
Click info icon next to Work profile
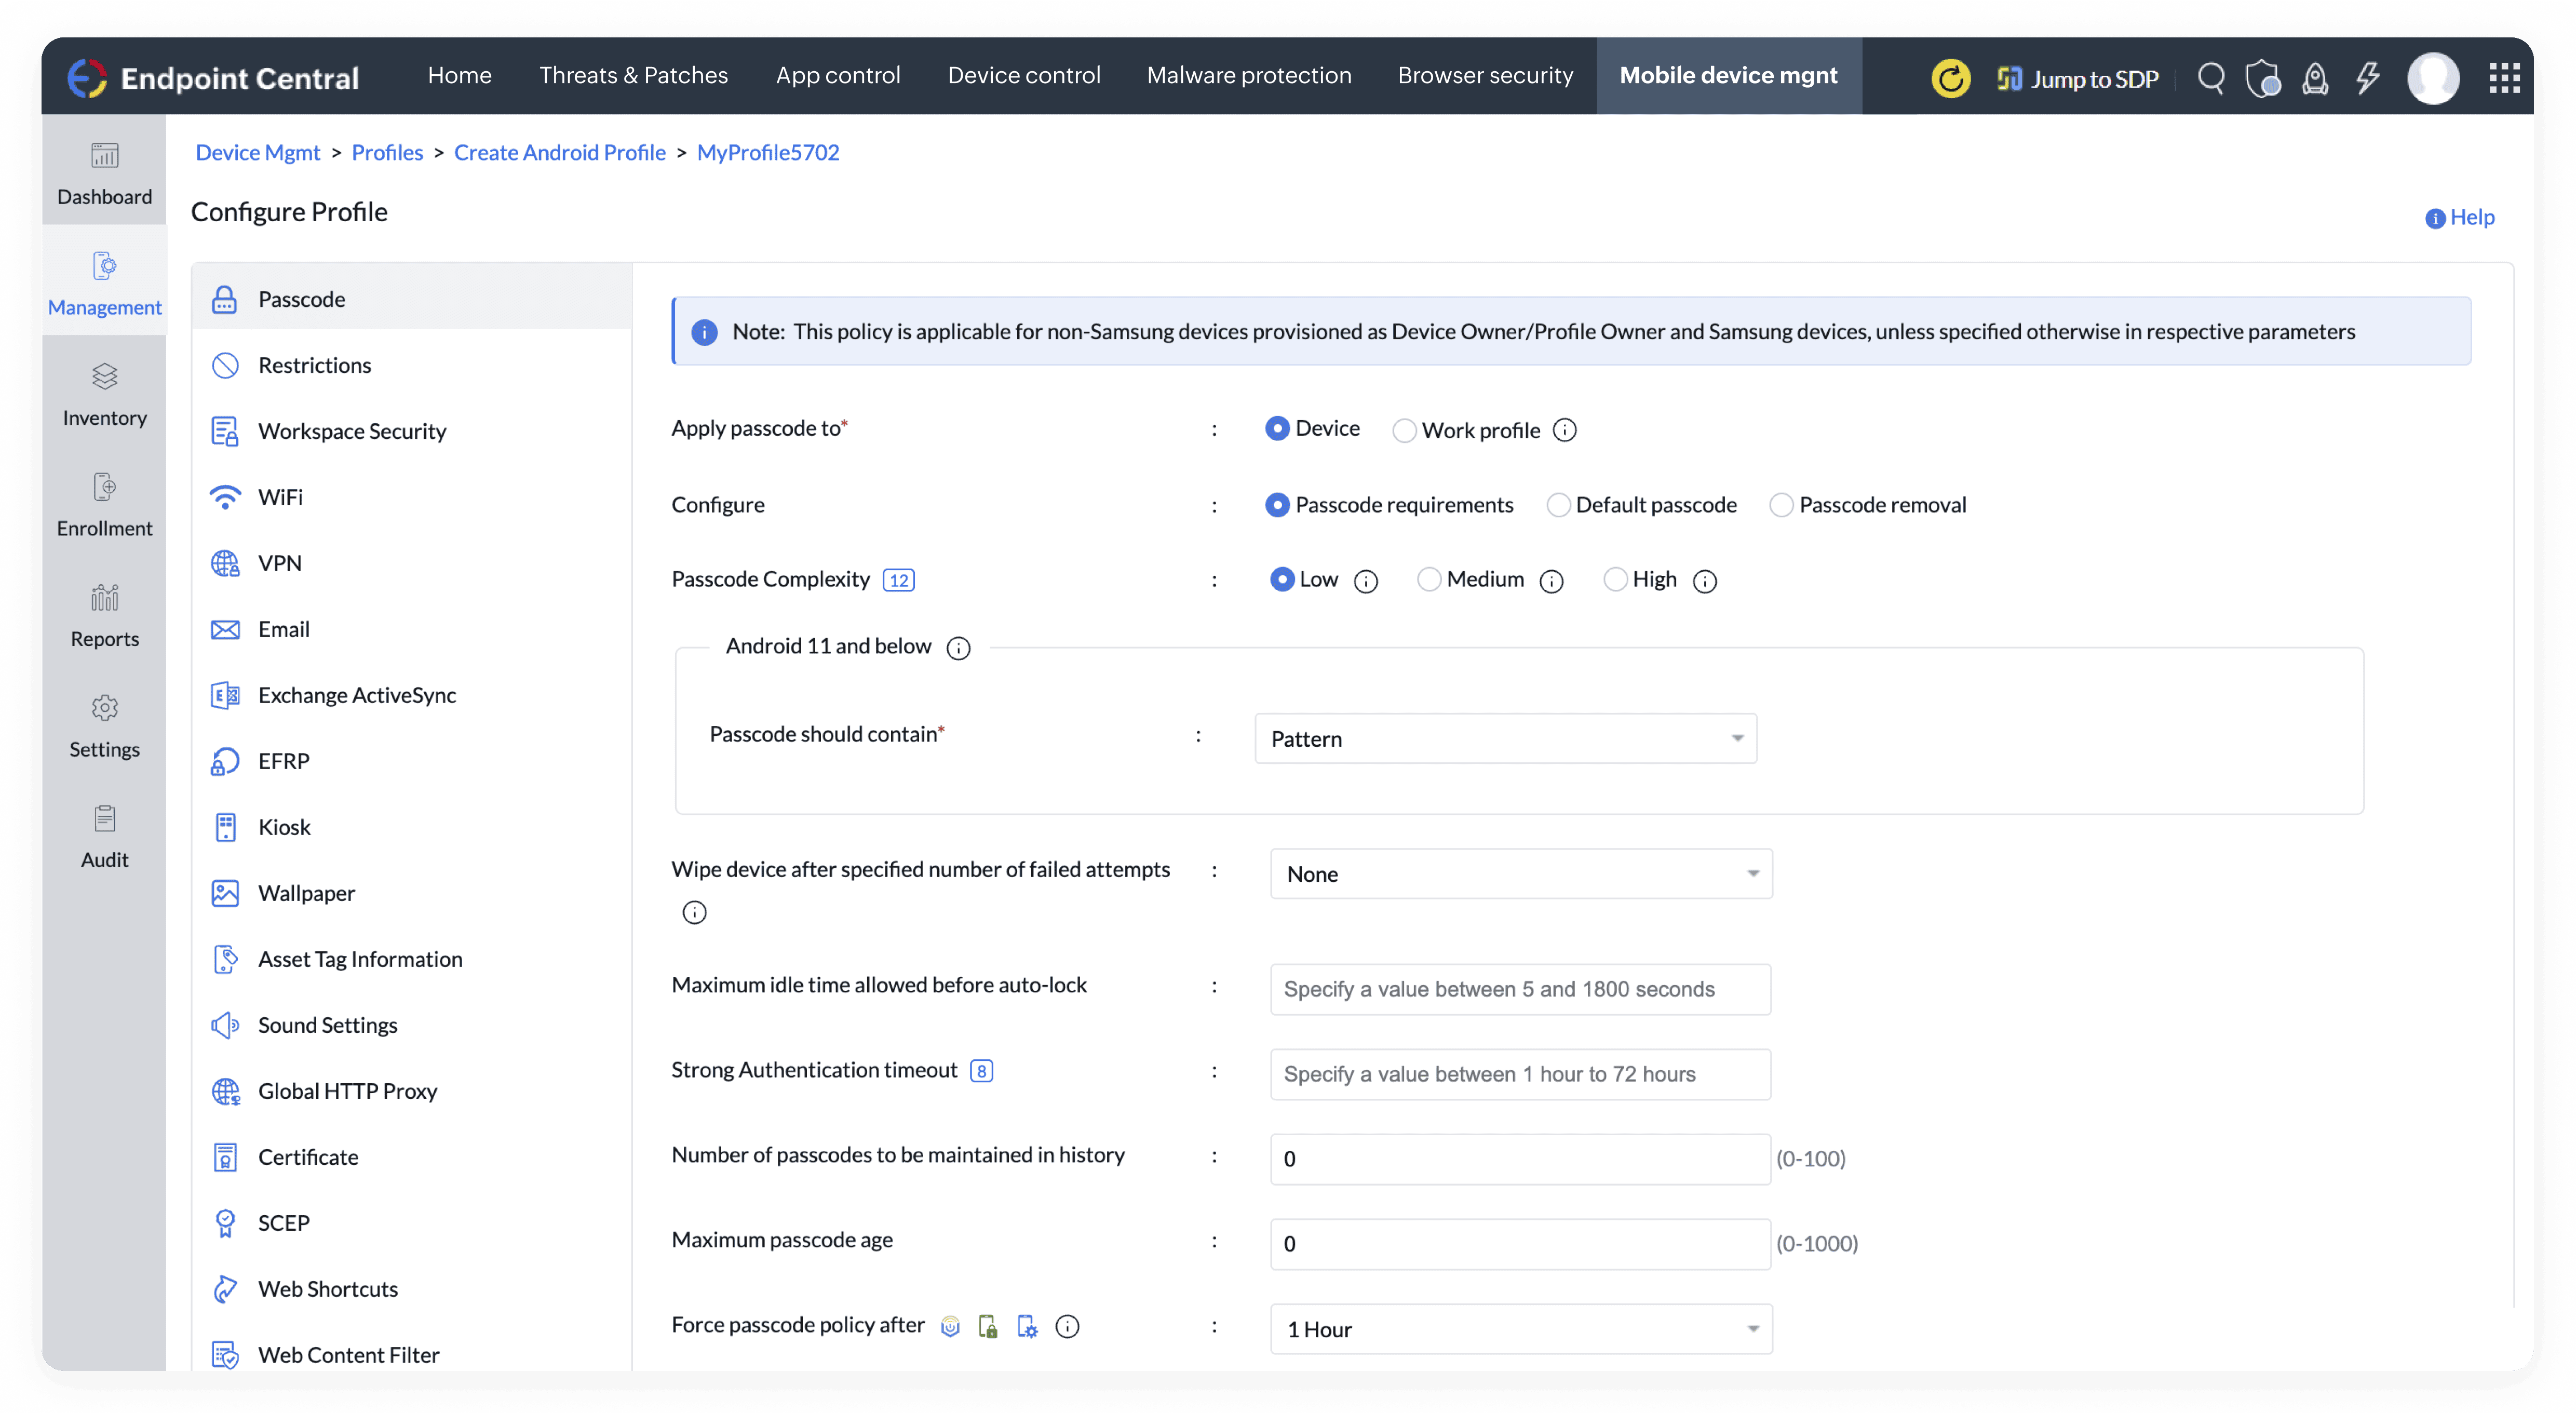1565,430
